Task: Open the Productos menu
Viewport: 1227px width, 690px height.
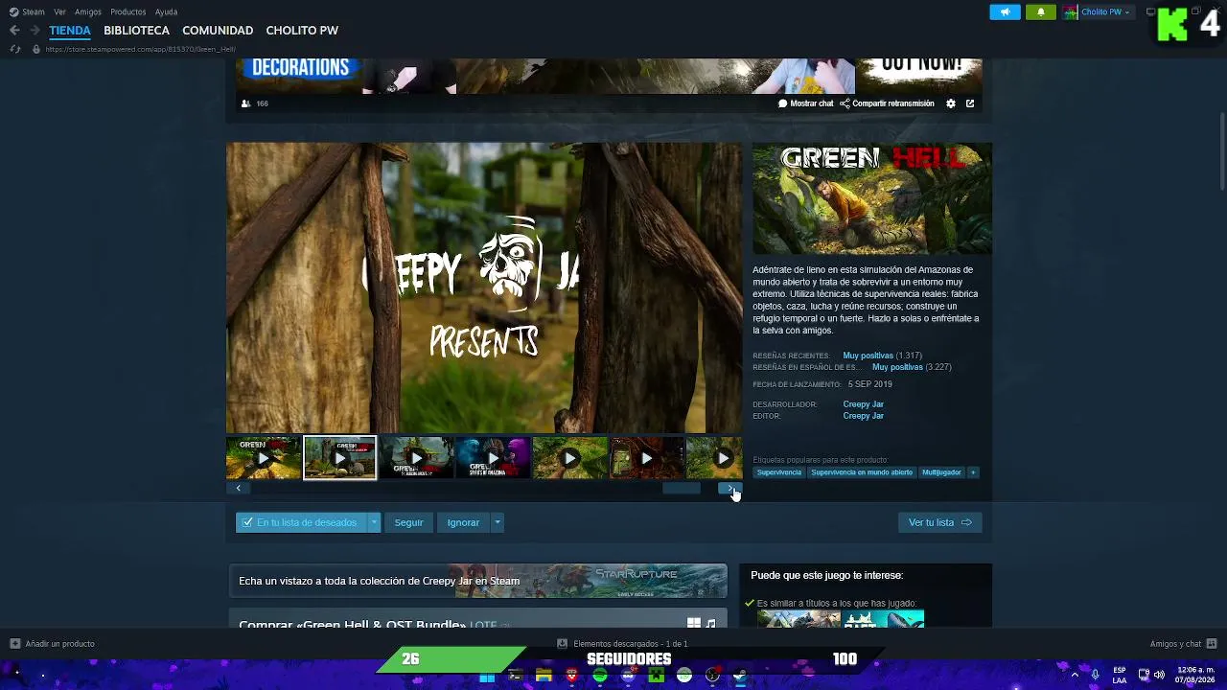Action: pyautogui.click(x=128, y=12)
